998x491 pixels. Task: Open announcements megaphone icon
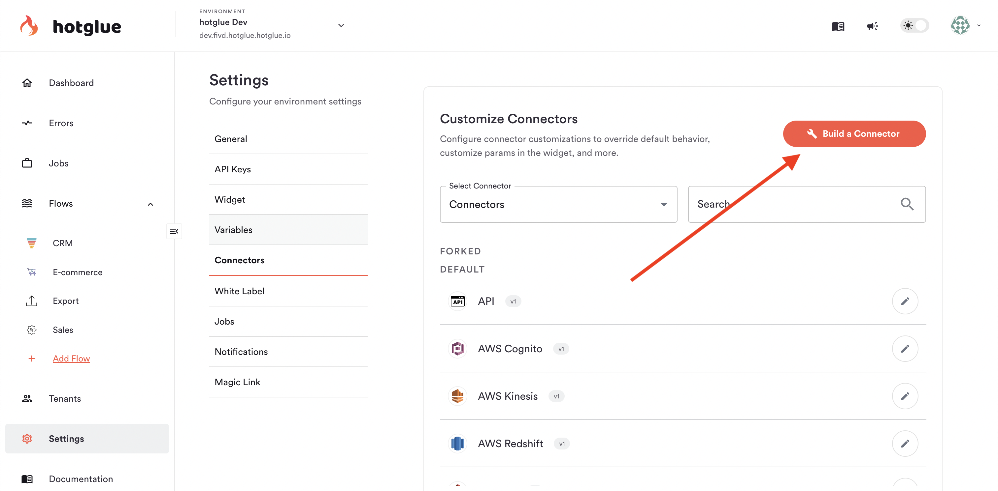pyautogui.click(x=872, y=26)
